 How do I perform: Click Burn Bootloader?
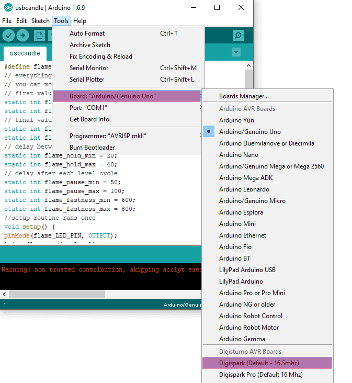pos(127,148)
